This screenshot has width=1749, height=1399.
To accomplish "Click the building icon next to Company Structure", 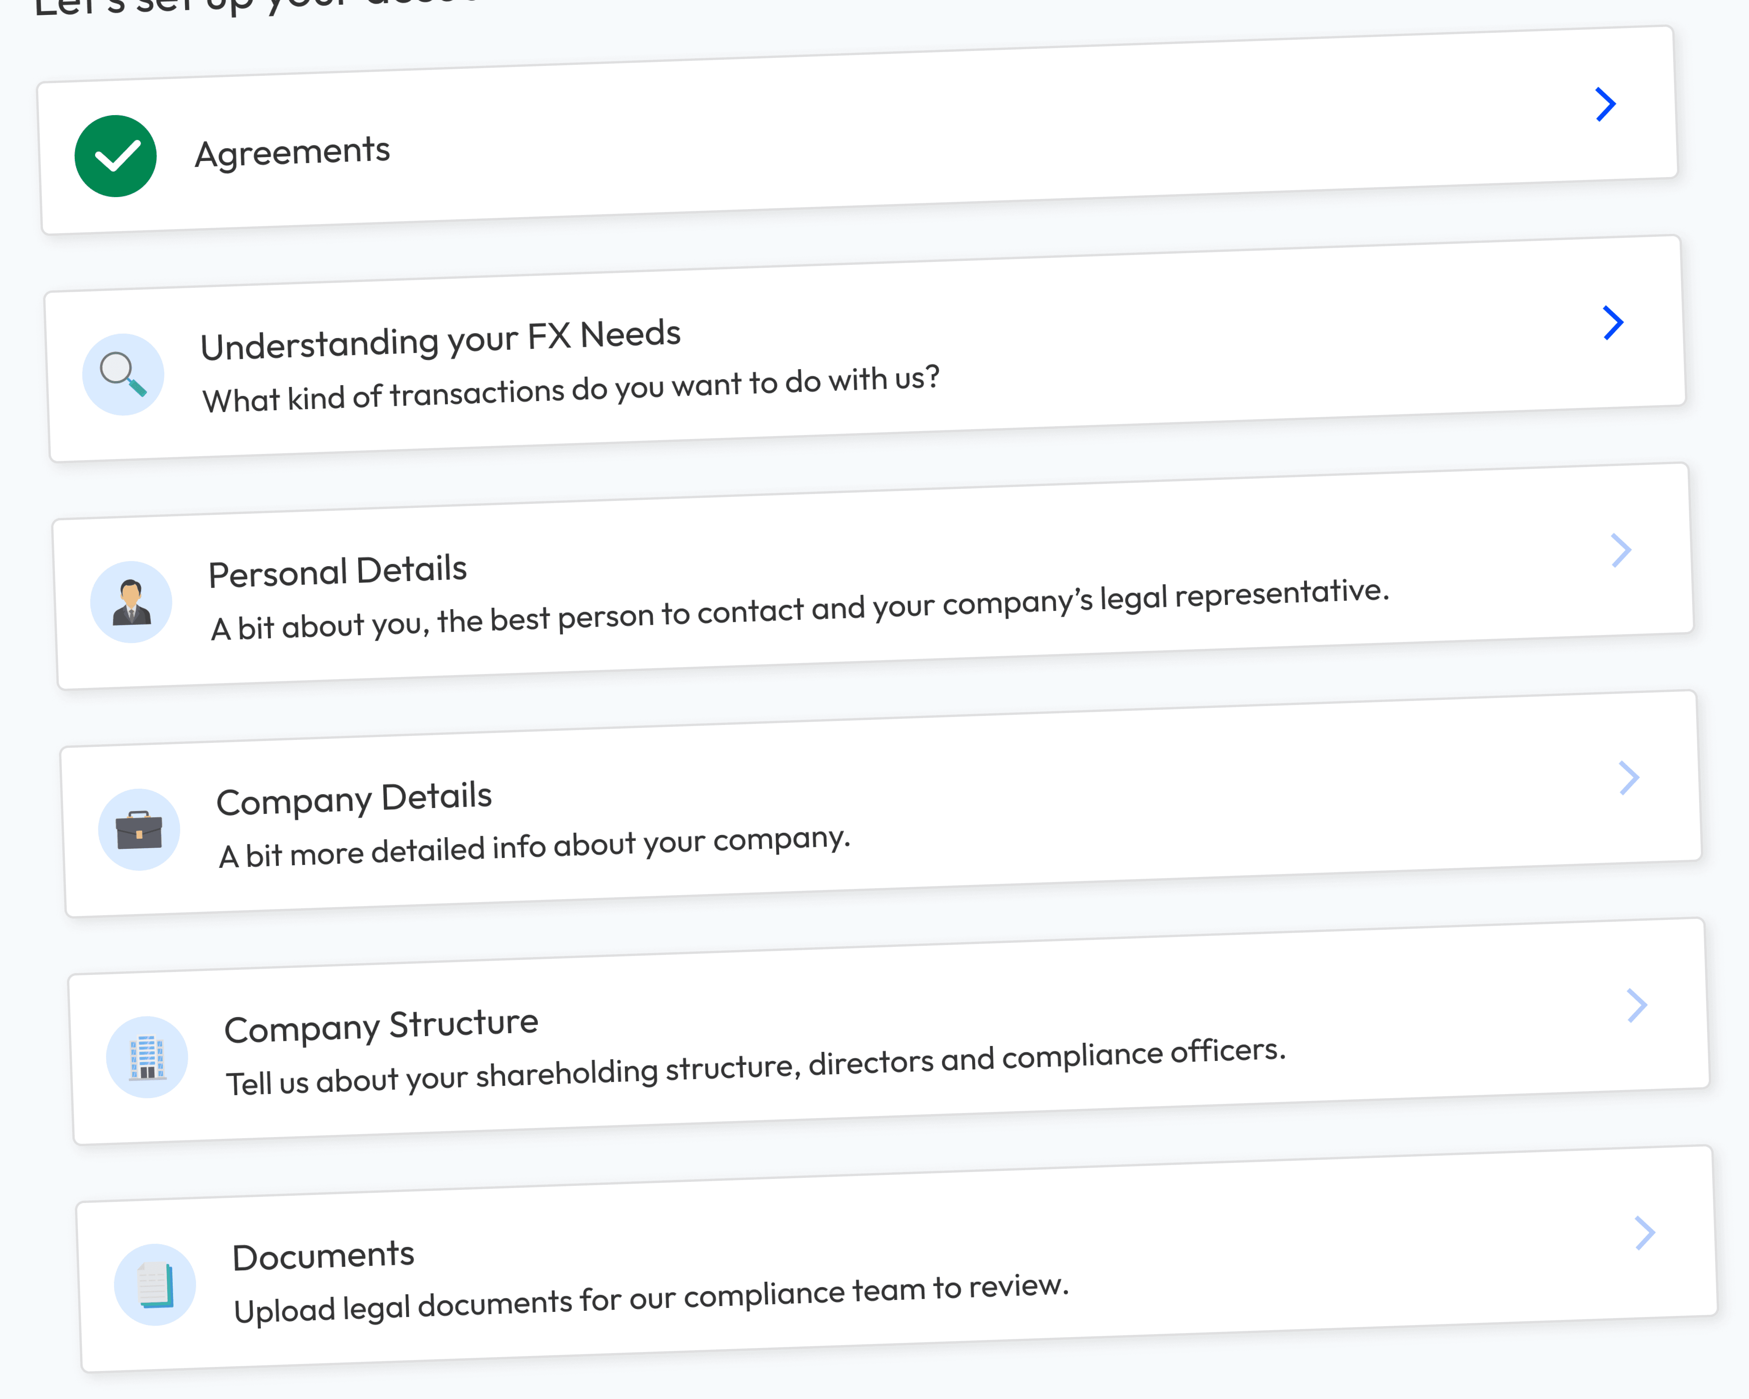I will click(148, 1056).
